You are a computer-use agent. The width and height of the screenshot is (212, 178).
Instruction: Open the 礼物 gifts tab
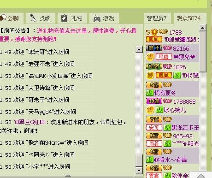pos(72,18)
